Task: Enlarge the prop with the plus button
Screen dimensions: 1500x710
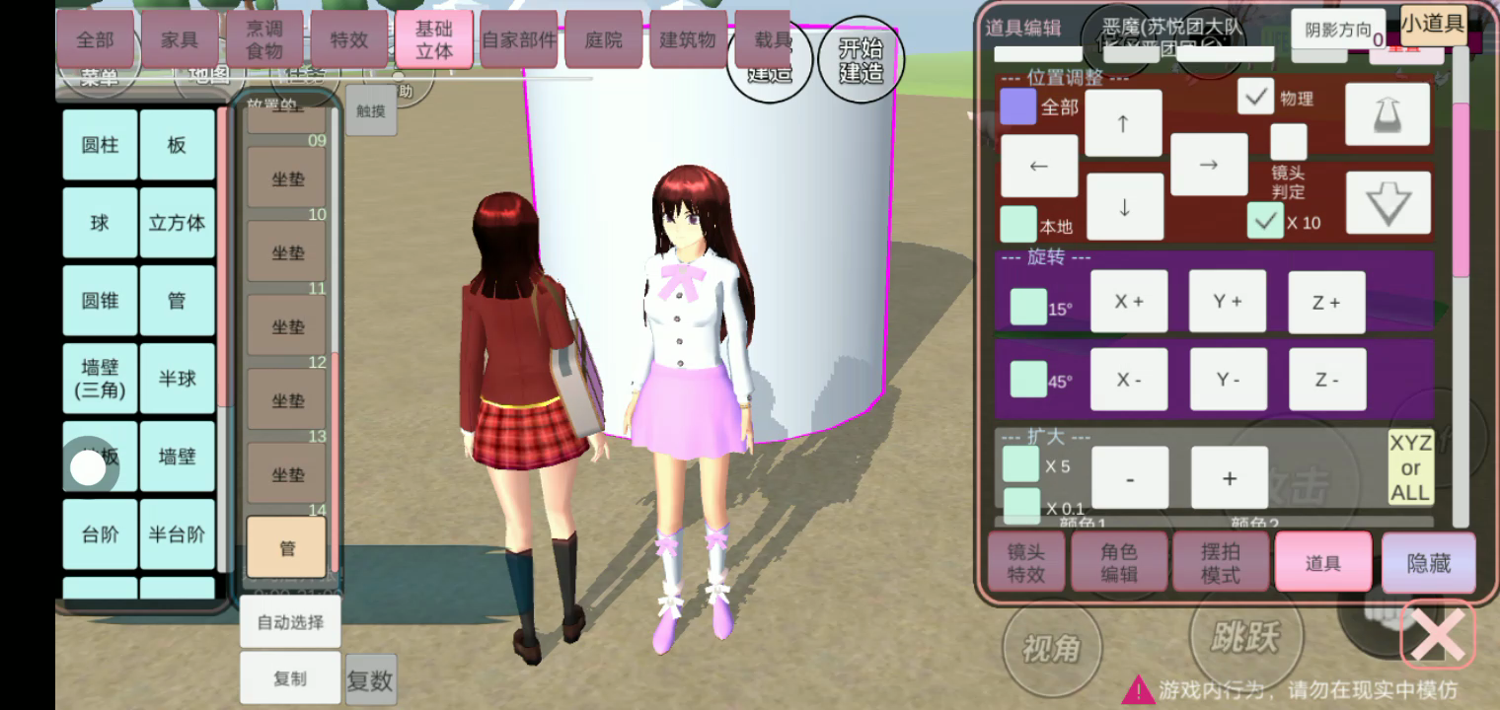Action: [1230, 478]
